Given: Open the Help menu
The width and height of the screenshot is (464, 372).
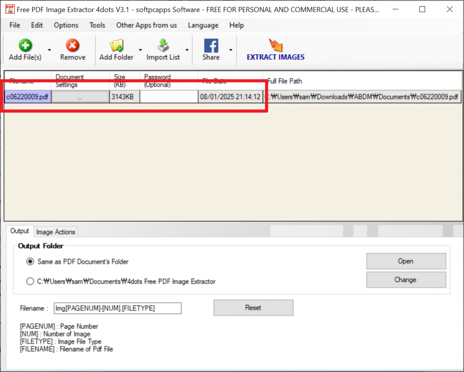Looking at the screenshot, I should [x=237, y=25].
